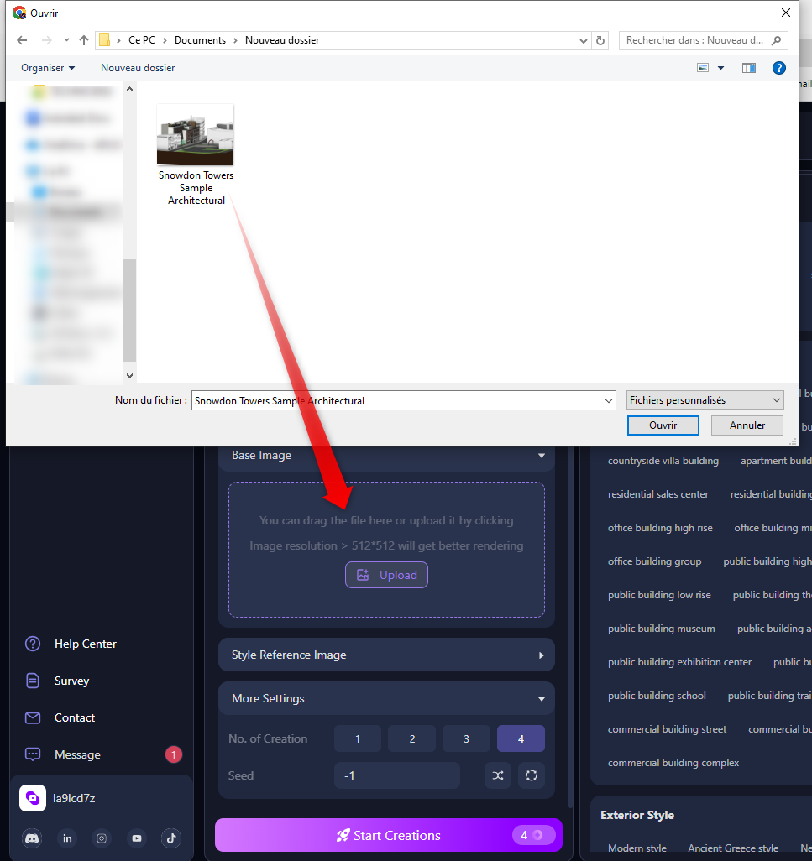Open Help Center in sidebar

point(85,644)
